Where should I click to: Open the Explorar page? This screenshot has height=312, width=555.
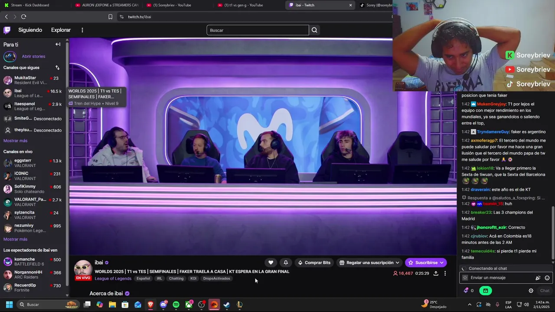61,30
